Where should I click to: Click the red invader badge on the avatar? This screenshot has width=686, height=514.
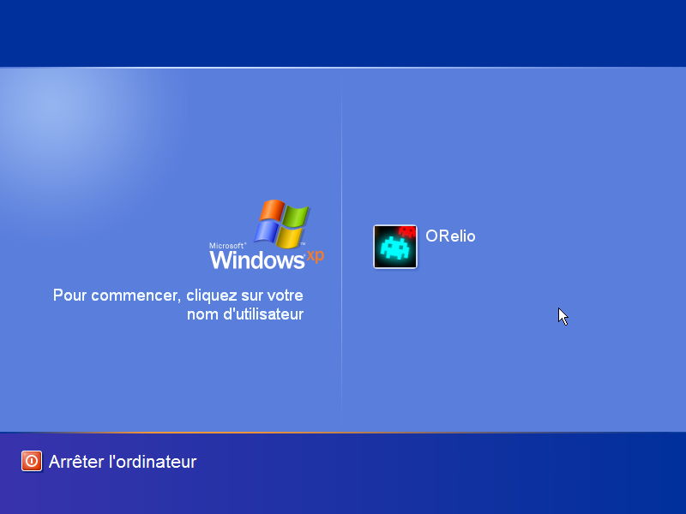click(407, 230)
